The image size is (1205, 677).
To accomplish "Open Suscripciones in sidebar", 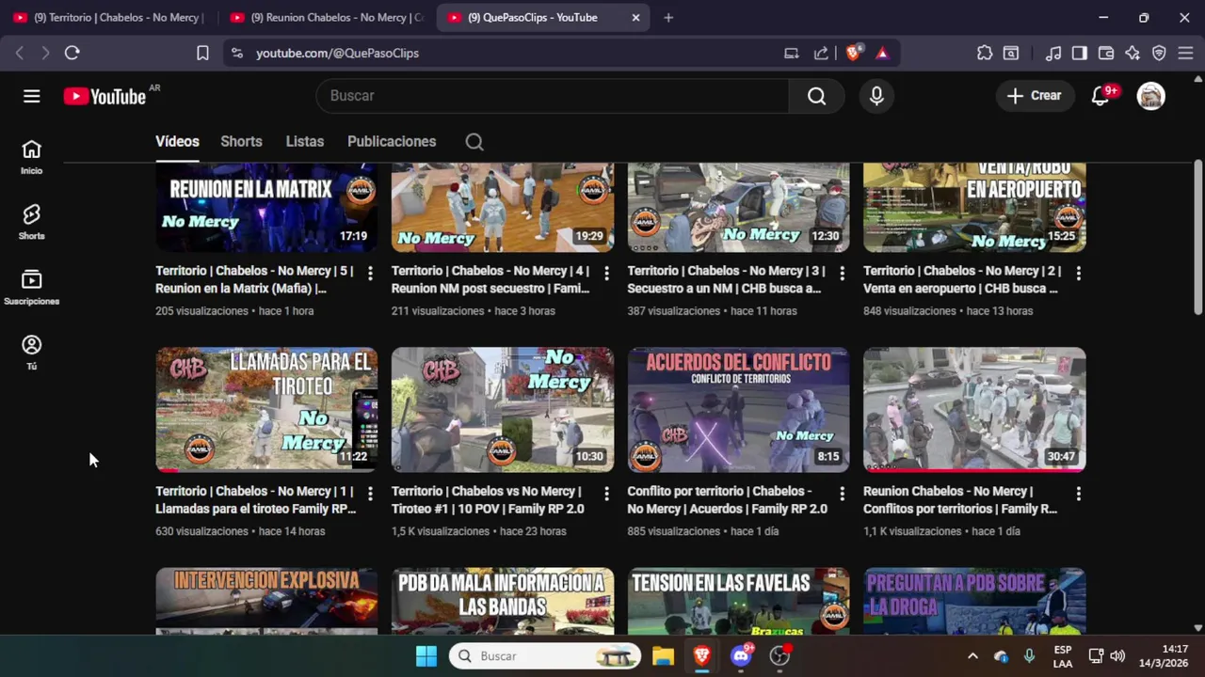I will (x=32, y=288).
